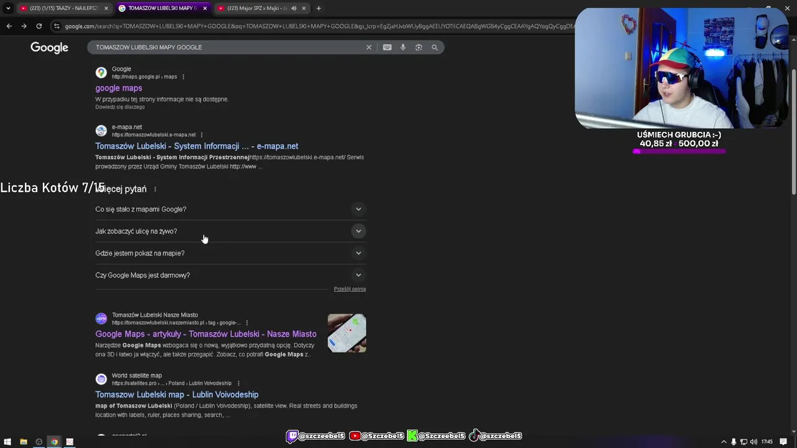Open the OBS icon in taskbar

click(39, 442)
